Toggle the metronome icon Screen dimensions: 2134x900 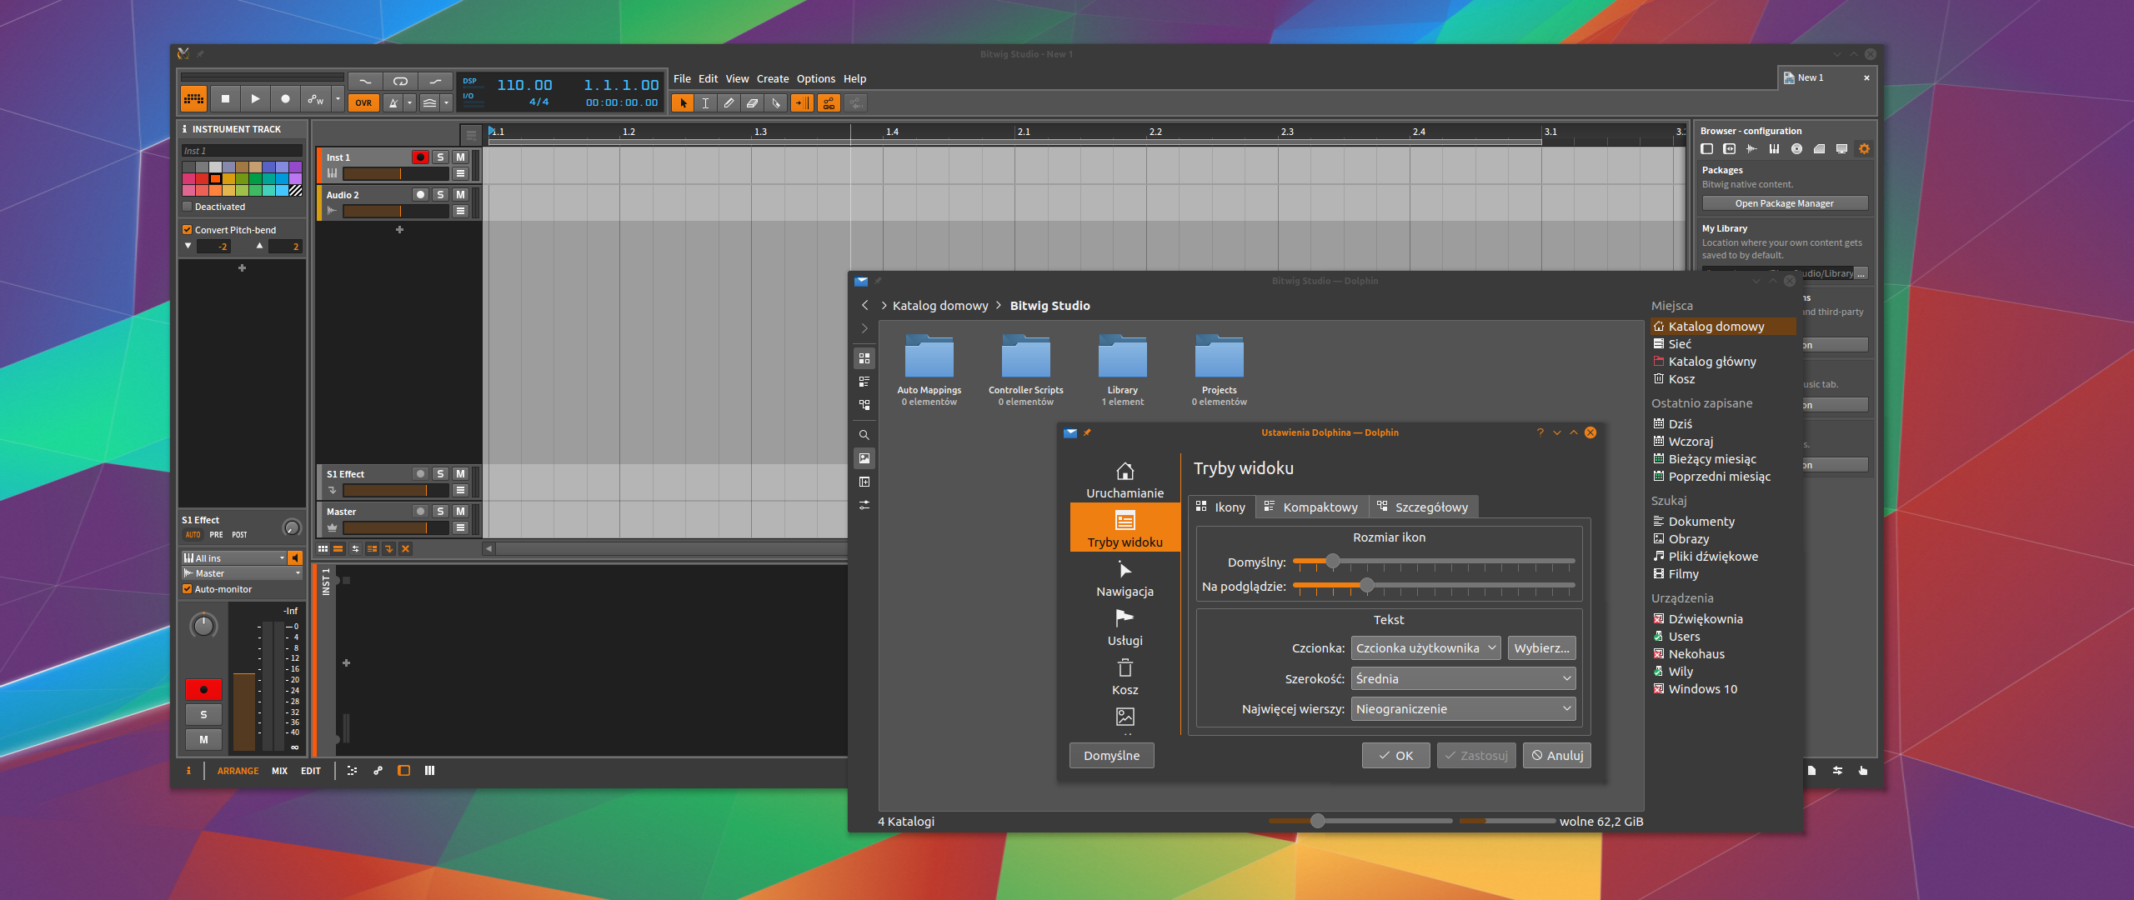coord(393,103)
